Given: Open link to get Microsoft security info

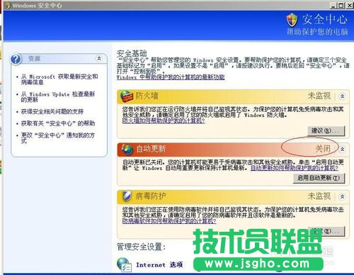Looking at the screenshot, I should click(59, 79).
